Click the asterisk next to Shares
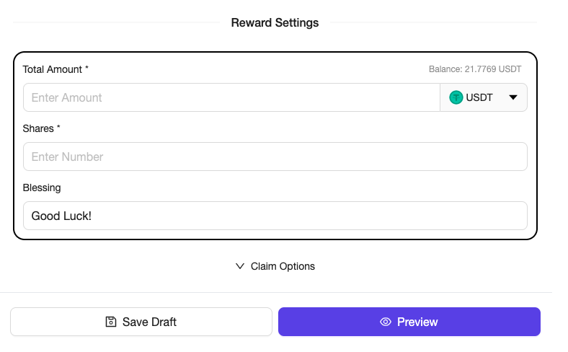 pyautogui.click(x=59, y=128)
